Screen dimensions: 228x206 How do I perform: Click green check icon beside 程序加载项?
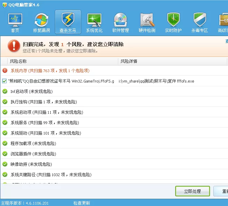5,143
